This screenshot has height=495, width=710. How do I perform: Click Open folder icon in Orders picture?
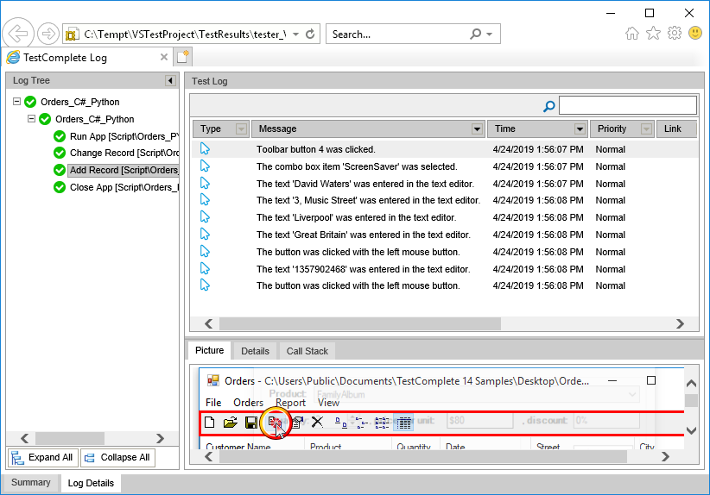point(230,423)
